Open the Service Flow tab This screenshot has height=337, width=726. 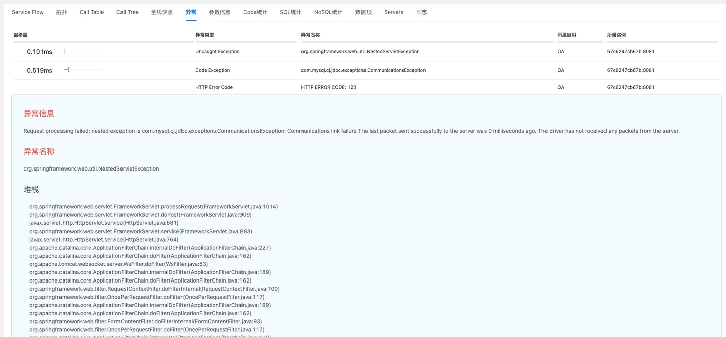point(28,12)
